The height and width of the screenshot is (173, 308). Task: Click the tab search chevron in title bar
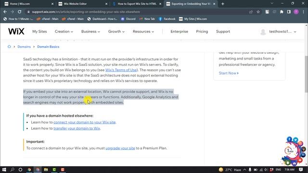pos(272,3)
